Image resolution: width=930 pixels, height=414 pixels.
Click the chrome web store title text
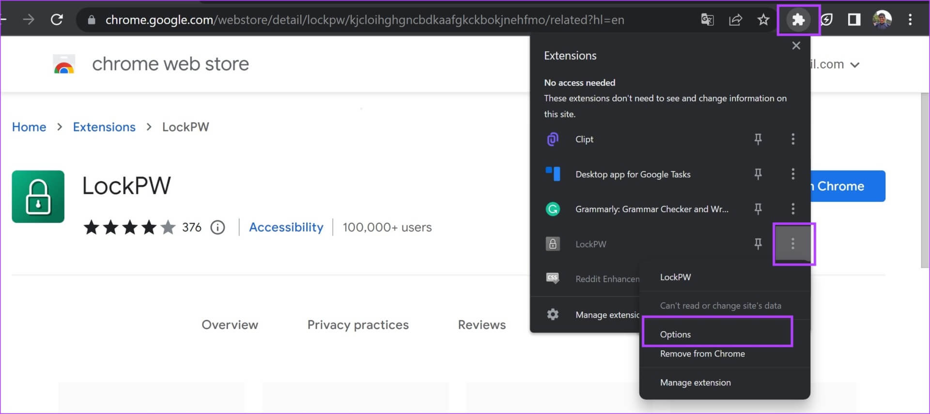pyautogui.click(x=170, y=64)
